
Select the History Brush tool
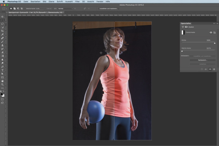click(x=3, y=49)
